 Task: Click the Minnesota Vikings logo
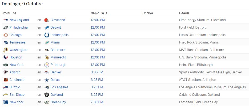pyautogui.click(x=47, y=57)
